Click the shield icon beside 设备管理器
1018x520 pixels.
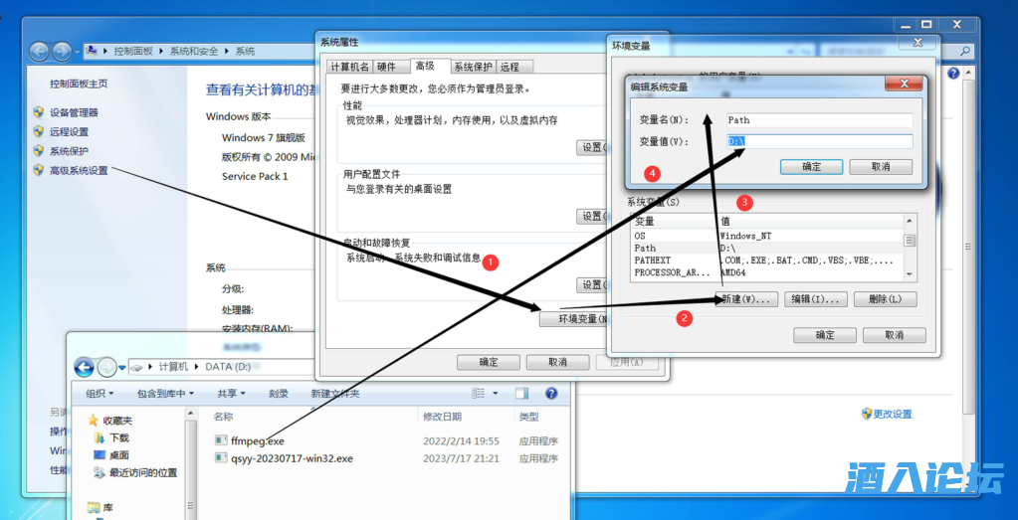39,112
